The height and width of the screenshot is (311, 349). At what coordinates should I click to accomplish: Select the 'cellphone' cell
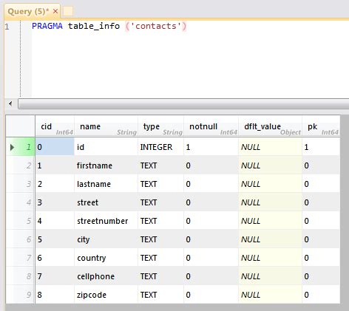pos(106,276)
